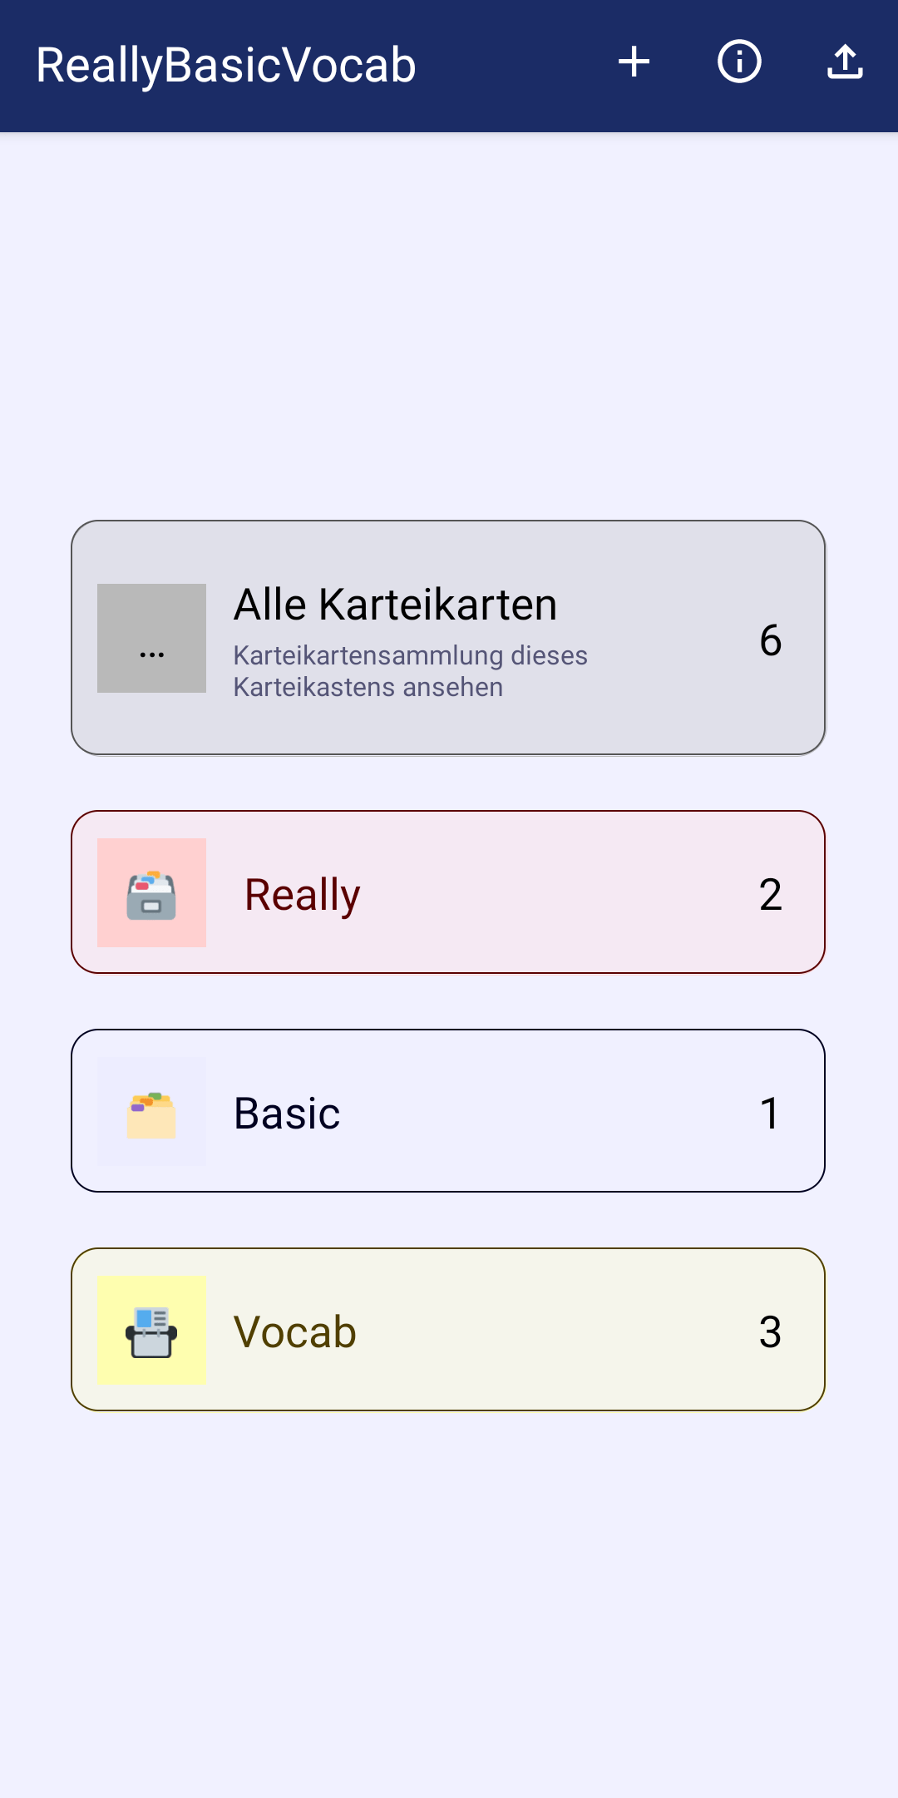
Task: Open the Alle Karteikarten collection
Action: click(395, 605)
